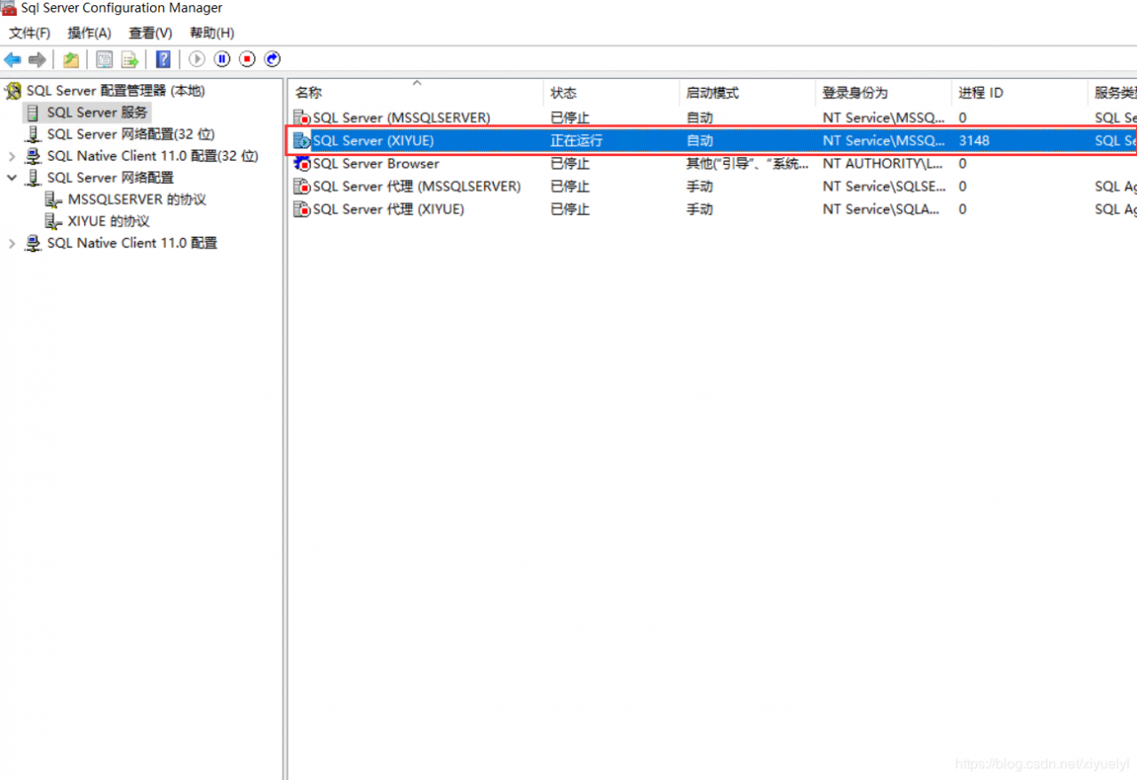Click the icon beside SQL Server 代理 (XIYUE)
1137x780 pixels.
[x=302, y=210]
